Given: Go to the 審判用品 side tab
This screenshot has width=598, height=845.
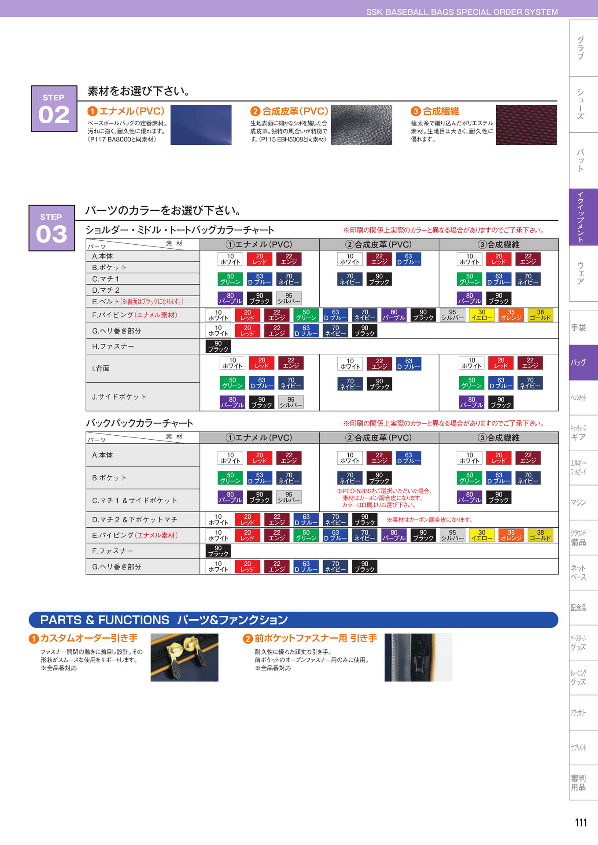Looking at the screenshot, I should pyautogui.click(x=583, y=783).
